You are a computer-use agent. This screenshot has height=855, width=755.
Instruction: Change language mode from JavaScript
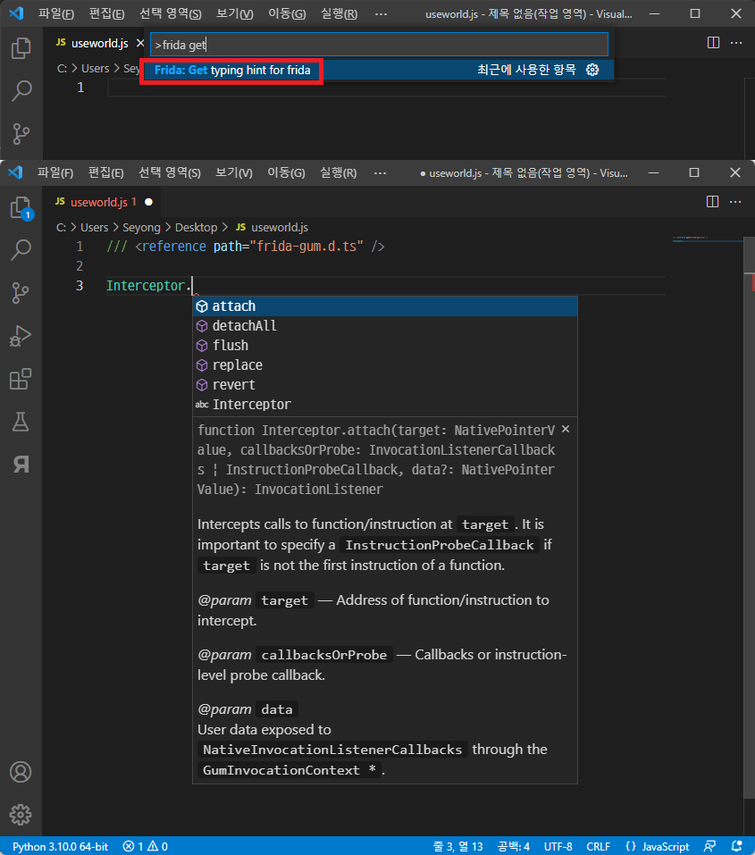click(x=658, y=846)
